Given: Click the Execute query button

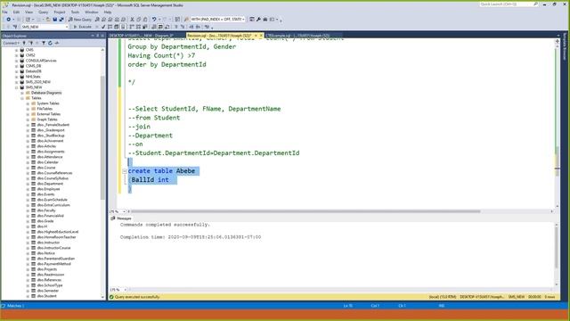Looking at the screenshot, I should pos(83,27).
